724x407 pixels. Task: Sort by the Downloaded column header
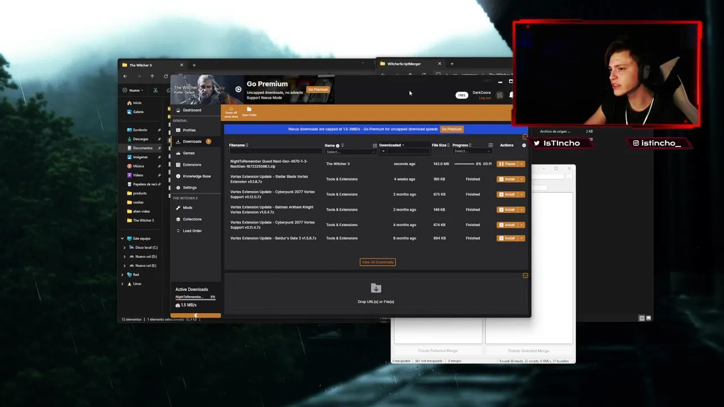(391, 145)
